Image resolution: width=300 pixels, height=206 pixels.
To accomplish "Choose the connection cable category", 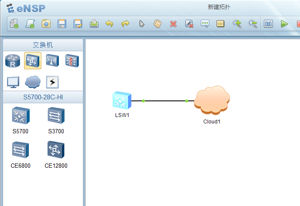I will point(52,82).
